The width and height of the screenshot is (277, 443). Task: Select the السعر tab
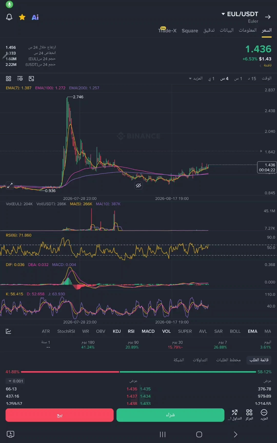(266, 30)
